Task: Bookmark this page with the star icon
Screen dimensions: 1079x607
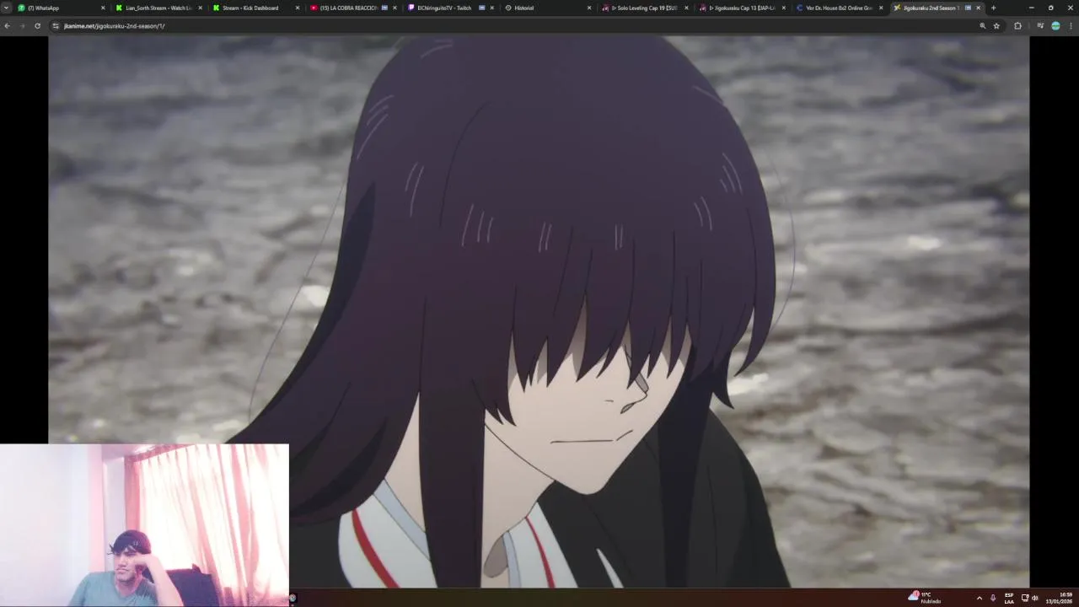Action: point(996,26)
